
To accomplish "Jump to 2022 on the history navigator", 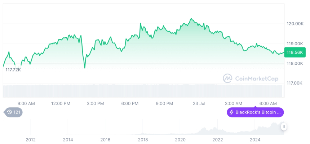I will click(217, 139).
